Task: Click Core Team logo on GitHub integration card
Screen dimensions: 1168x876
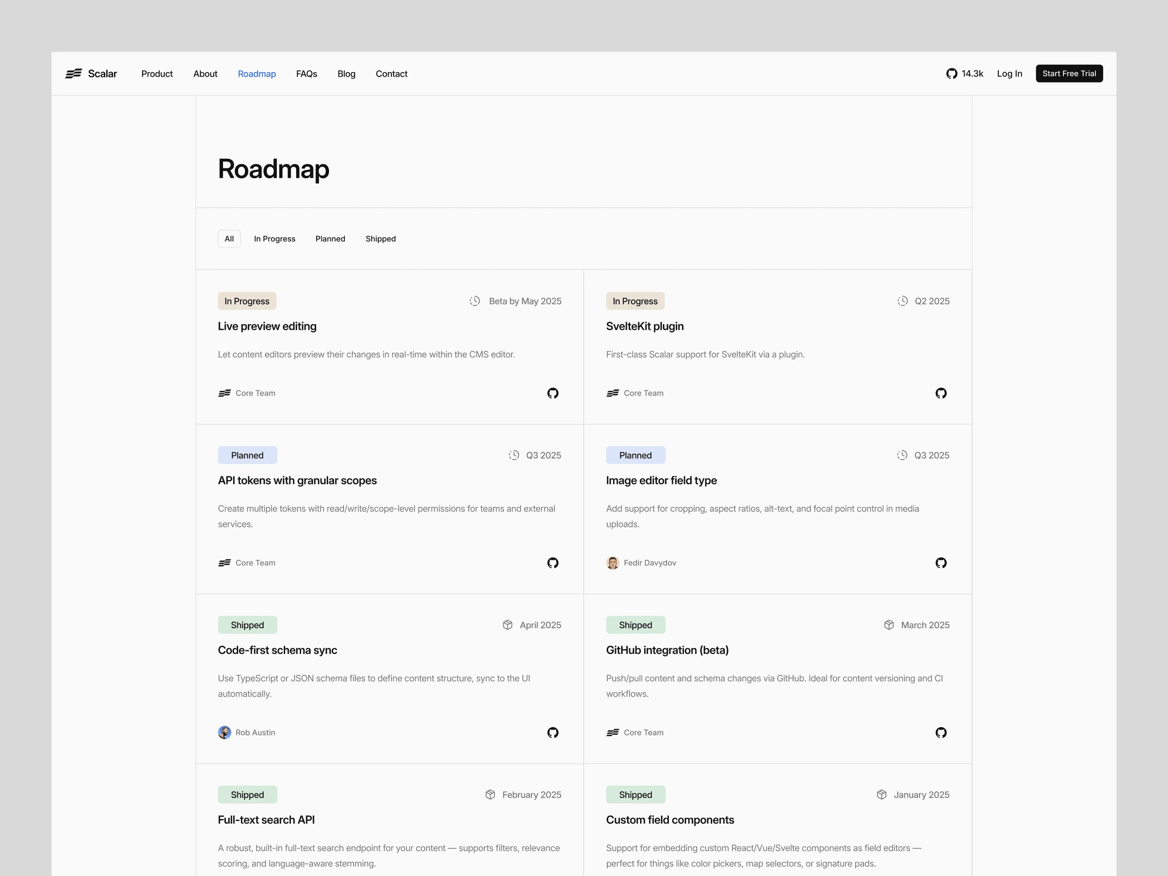Action: 612,732
